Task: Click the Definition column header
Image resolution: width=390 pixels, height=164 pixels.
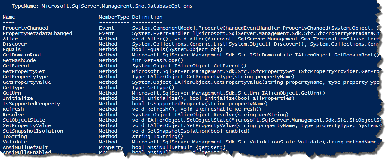Action: tap(147, 17)
